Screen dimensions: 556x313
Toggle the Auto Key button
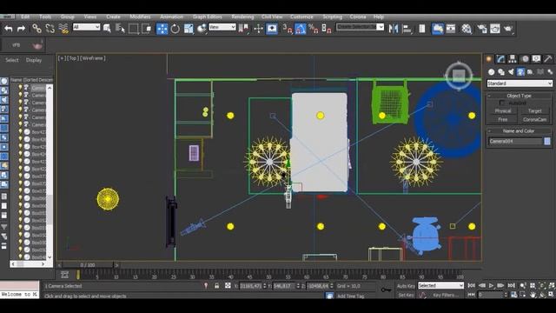[406, 286]
